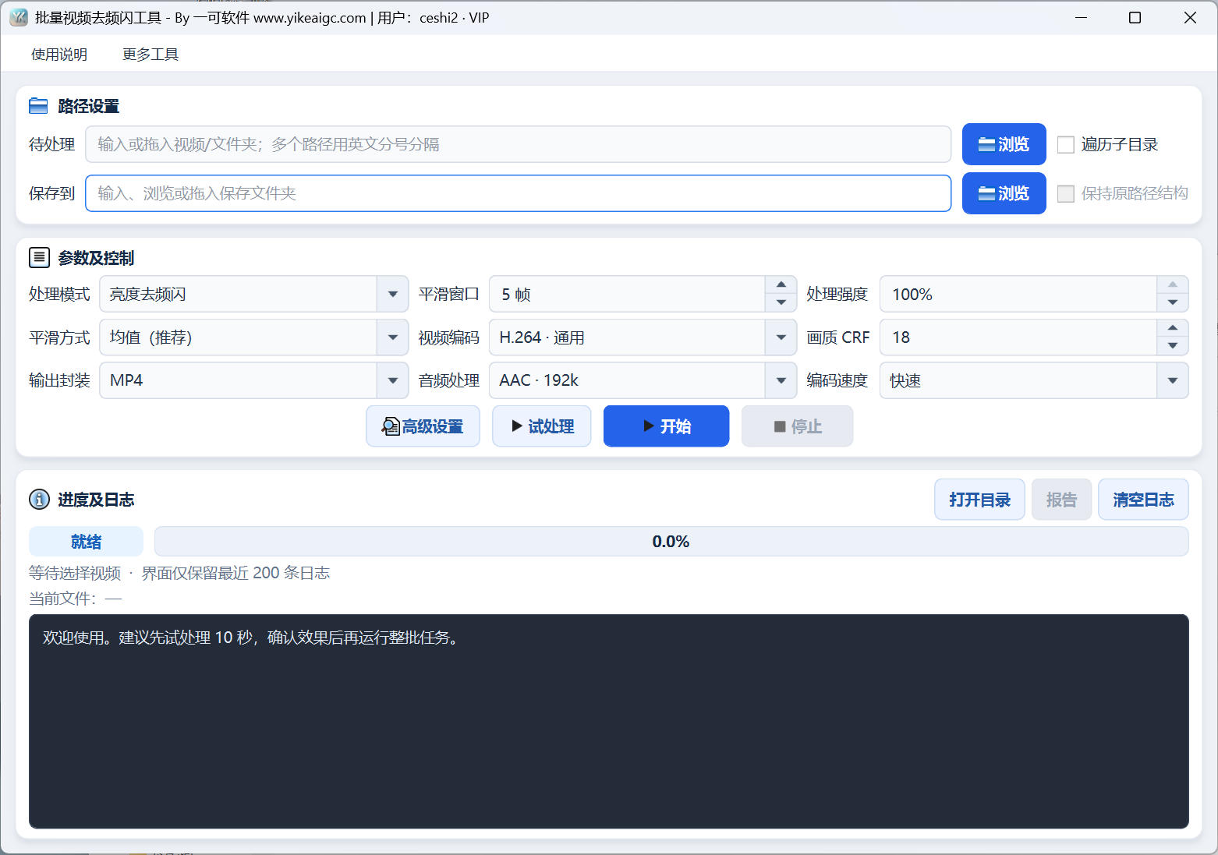Viewport: 1218px width, 855px height.
Task: Click the app logo icon in title bar
Action: (x=19, y=17)
